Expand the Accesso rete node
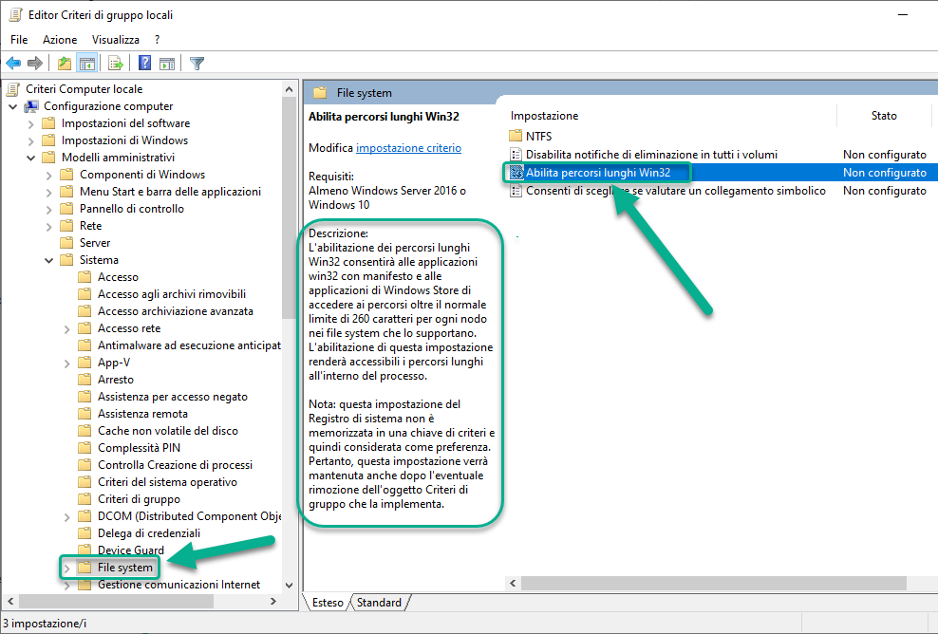 tap(67, 329)
